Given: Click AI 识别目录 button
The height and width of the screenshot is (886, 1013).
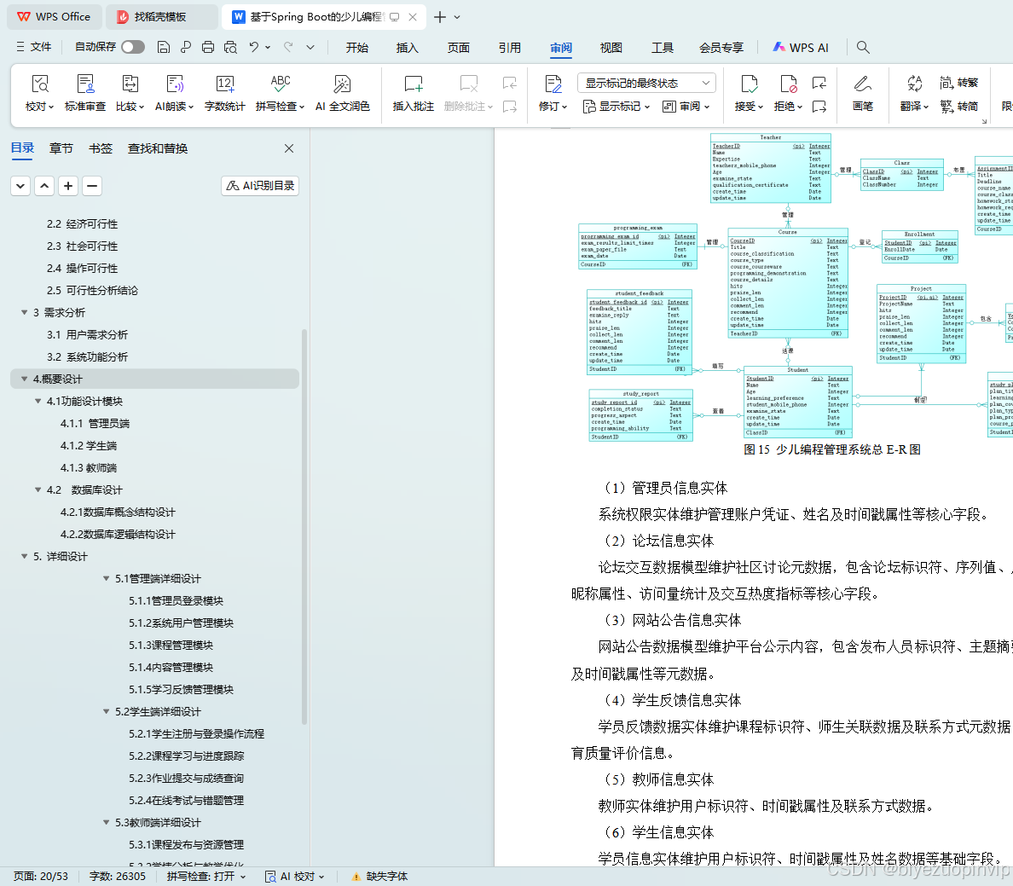Looking at the screenshot, I should 259,185.
